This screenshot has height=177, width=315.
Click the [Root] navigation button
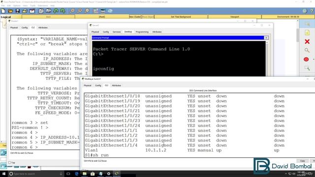pyautogui.click(x=102, y=17)
